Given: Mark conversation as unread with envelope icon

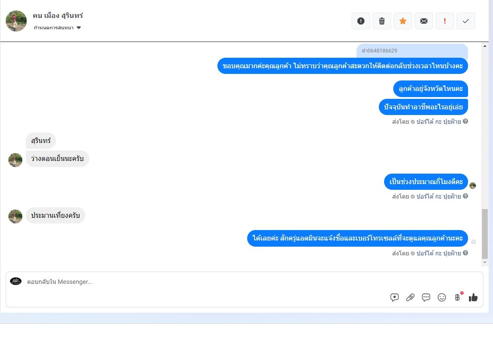Looking at the screenshot, I should pyautogui.click(x=424, y=21).
